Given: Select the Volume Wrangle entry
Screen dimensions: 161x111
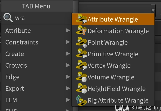Looking at the screenshot, I should (111, 77).
